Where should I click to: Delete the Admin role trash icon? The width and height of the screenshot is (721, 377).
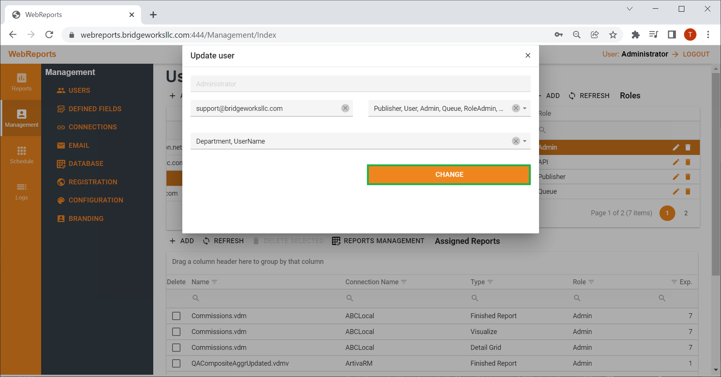(688, 147)
